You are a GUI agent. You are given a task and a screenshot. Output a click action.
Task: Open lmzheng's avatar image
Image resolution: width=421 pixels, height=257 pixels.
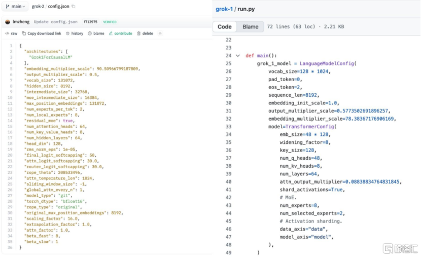coord(8,22)
